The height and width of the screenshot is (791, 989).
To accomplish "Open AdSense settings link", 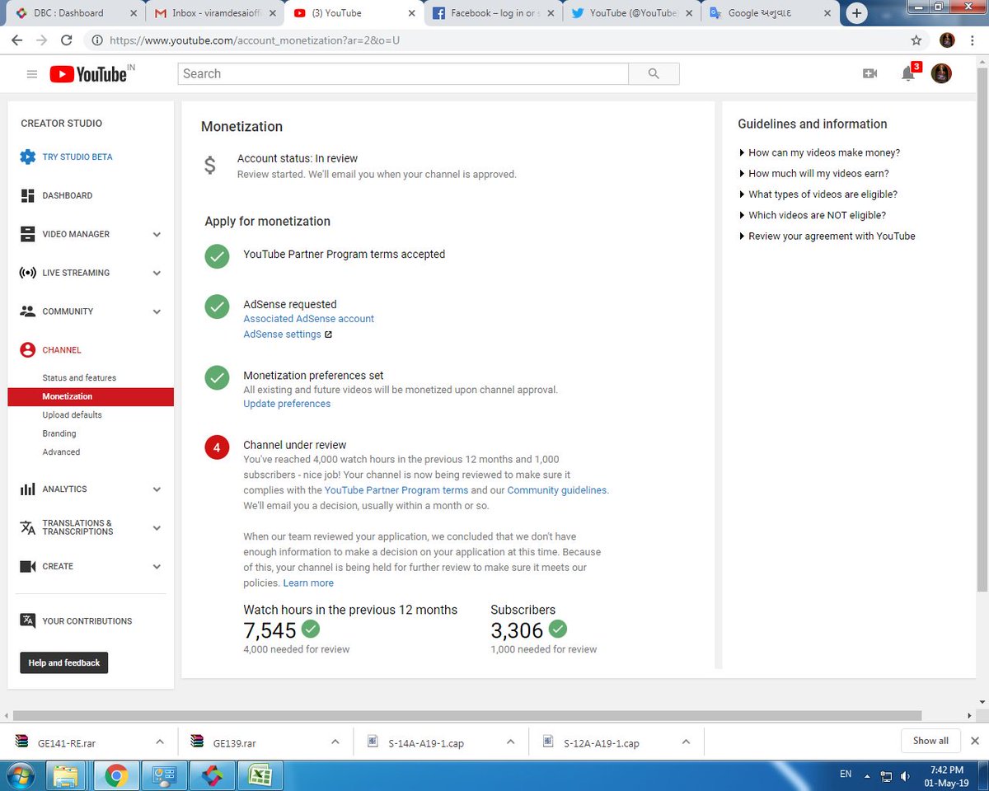I will (x=282, y=335).
